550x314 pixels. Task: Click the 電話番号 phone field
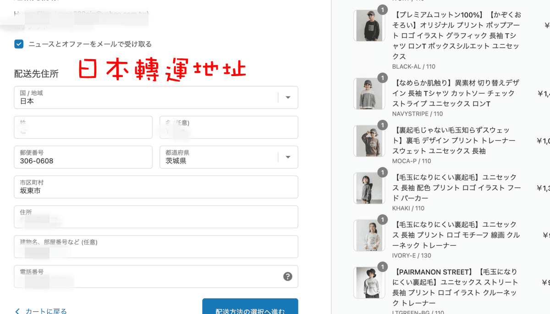[156, 276]
